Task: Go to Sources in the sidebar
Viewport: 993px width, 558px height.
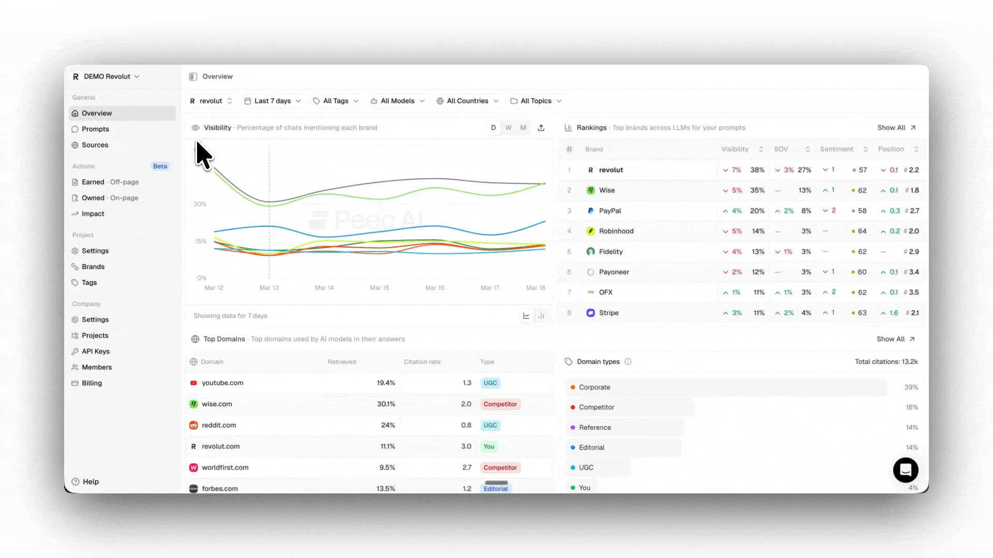Action: pyautogui.click(x=122, y=145)
